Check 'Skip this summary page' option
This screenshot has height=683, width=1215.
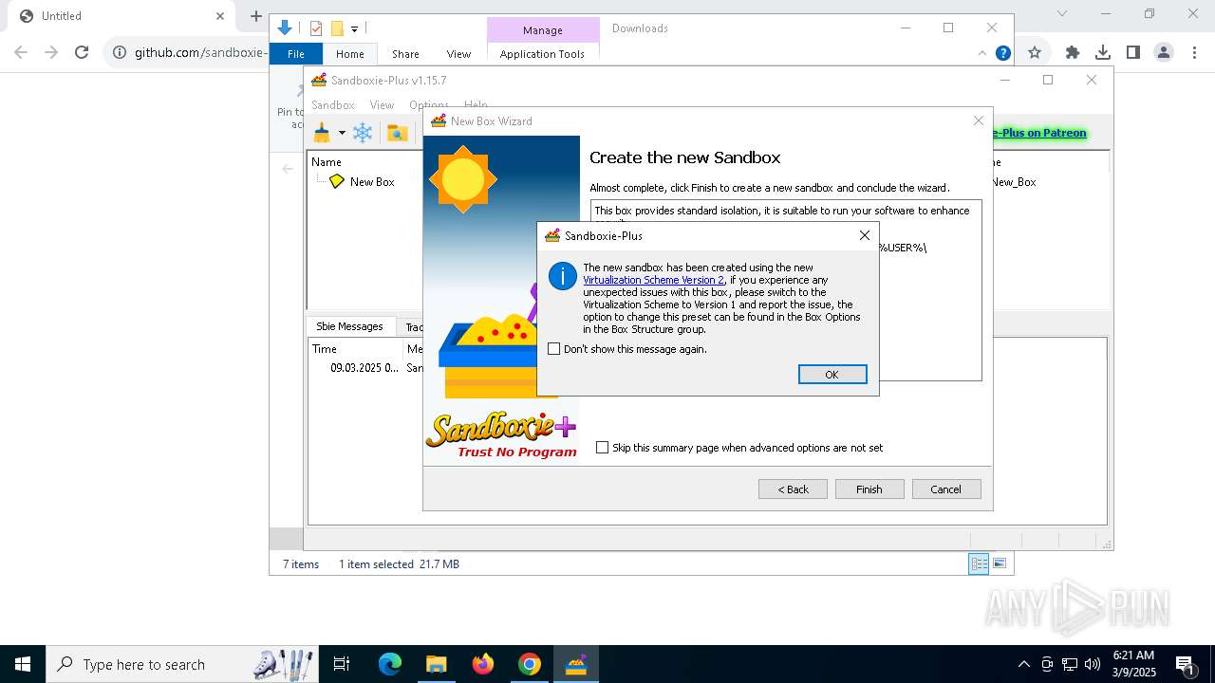602,448
